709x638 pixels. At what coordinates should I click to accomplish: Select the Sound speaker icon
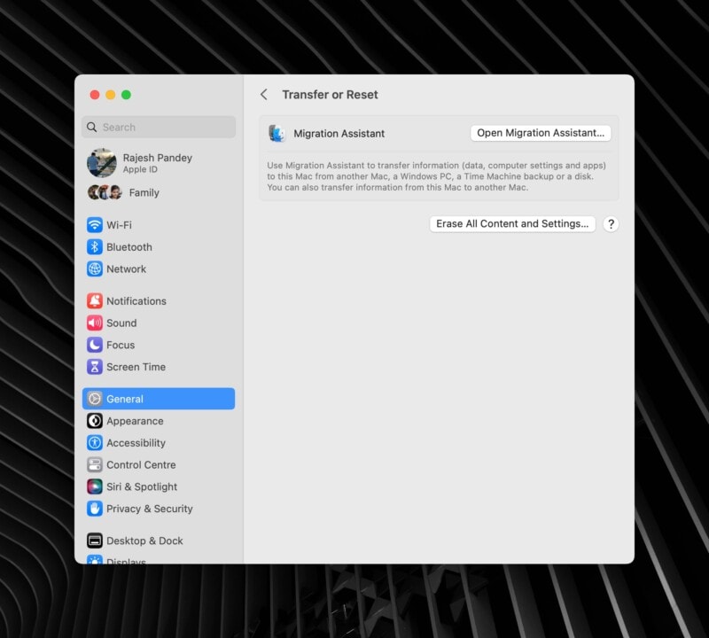click(96, 323)
